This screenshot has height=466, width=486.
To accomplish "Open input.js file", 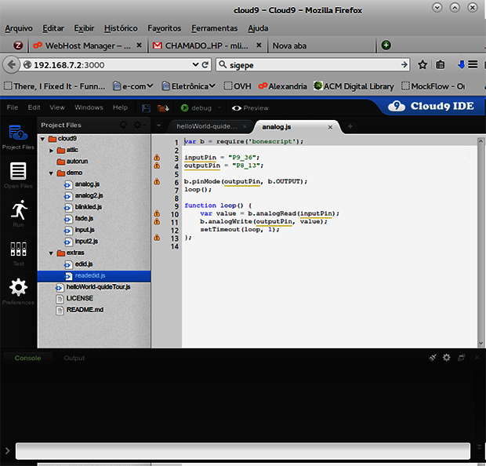I will [x=85, y=230].
